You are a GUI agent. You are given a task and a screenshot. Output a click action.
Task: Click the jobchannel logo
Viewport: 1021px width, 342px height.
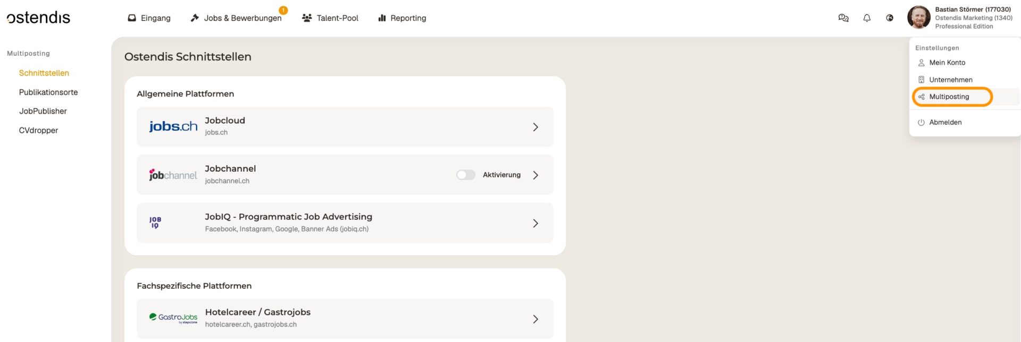(x=173, y=175)
